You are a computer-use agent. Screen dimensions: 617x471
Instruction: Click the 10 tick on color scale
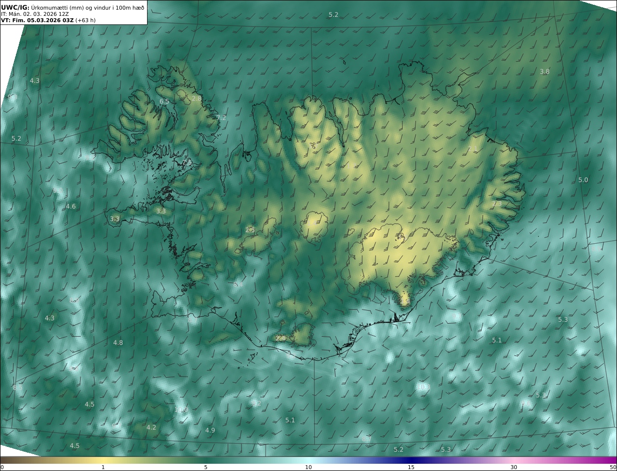point(308,467)
